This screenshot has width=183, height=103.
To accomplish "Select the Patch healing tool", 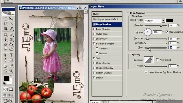I will point(5,35).
